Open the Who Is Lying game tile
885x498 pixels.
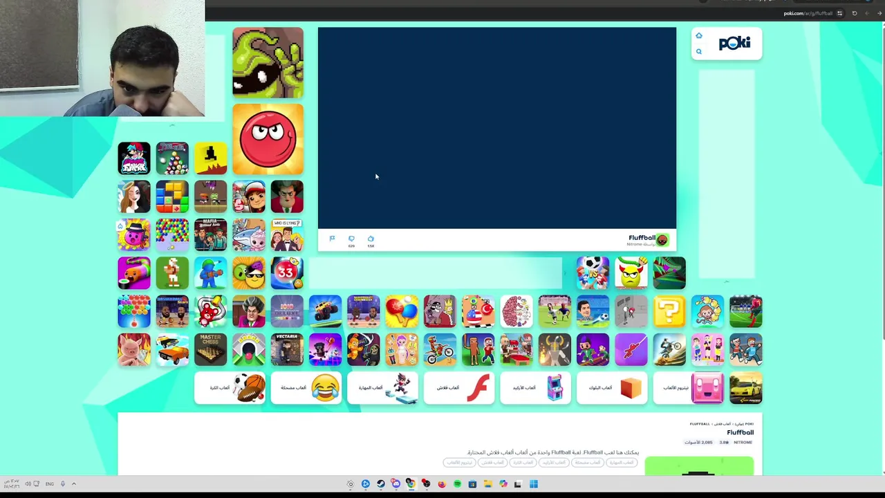pyautogui.click(x=287, y=235)
